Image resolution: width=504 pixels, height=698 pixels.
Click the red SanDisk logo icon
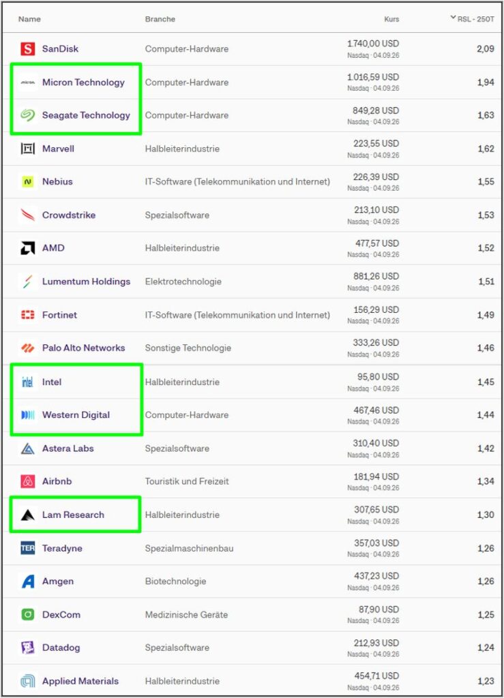click(x=27, y=48)
